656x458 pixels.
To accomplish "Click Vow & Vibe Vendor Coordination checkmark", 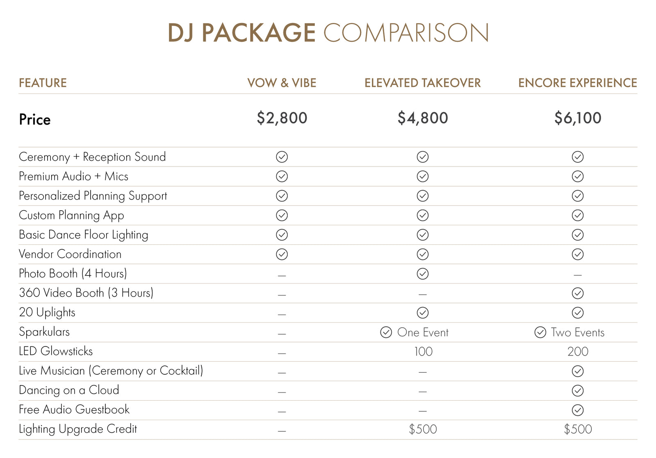I will (282, 254).
